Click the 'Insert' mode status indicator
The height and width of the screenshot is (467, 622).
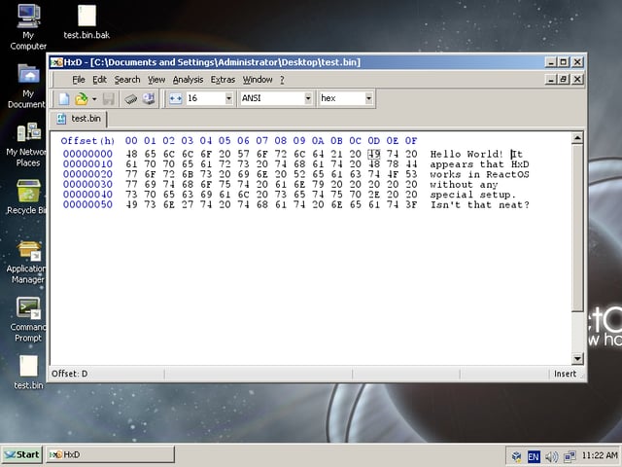coord(565,374)
